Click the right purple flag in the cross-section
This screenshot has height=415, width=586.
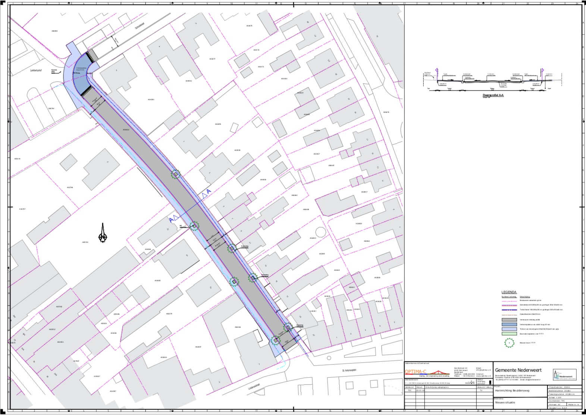pos(542,70)
